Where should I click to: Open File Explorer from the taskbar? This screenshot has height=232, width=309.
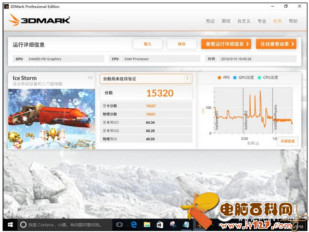point(147,225)
